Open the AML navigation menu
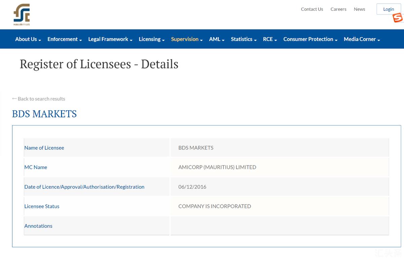Image resolution: width=404 pixels, height=259 pixels. tap(216, 39)
